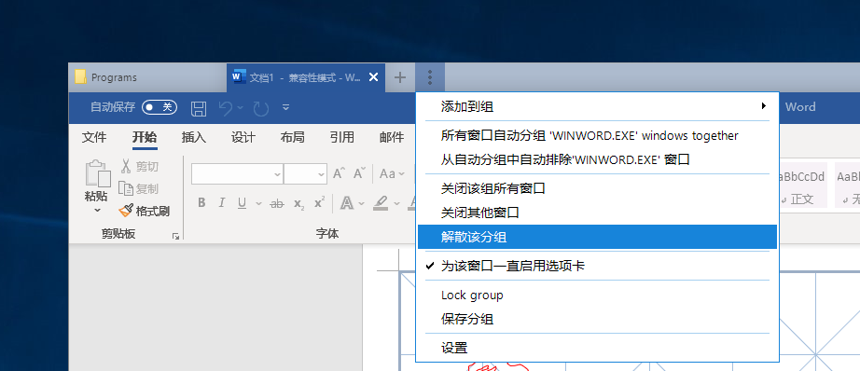
Task: Toggle the 自动保存 AutoSave switch
Action: click(160, 107)
